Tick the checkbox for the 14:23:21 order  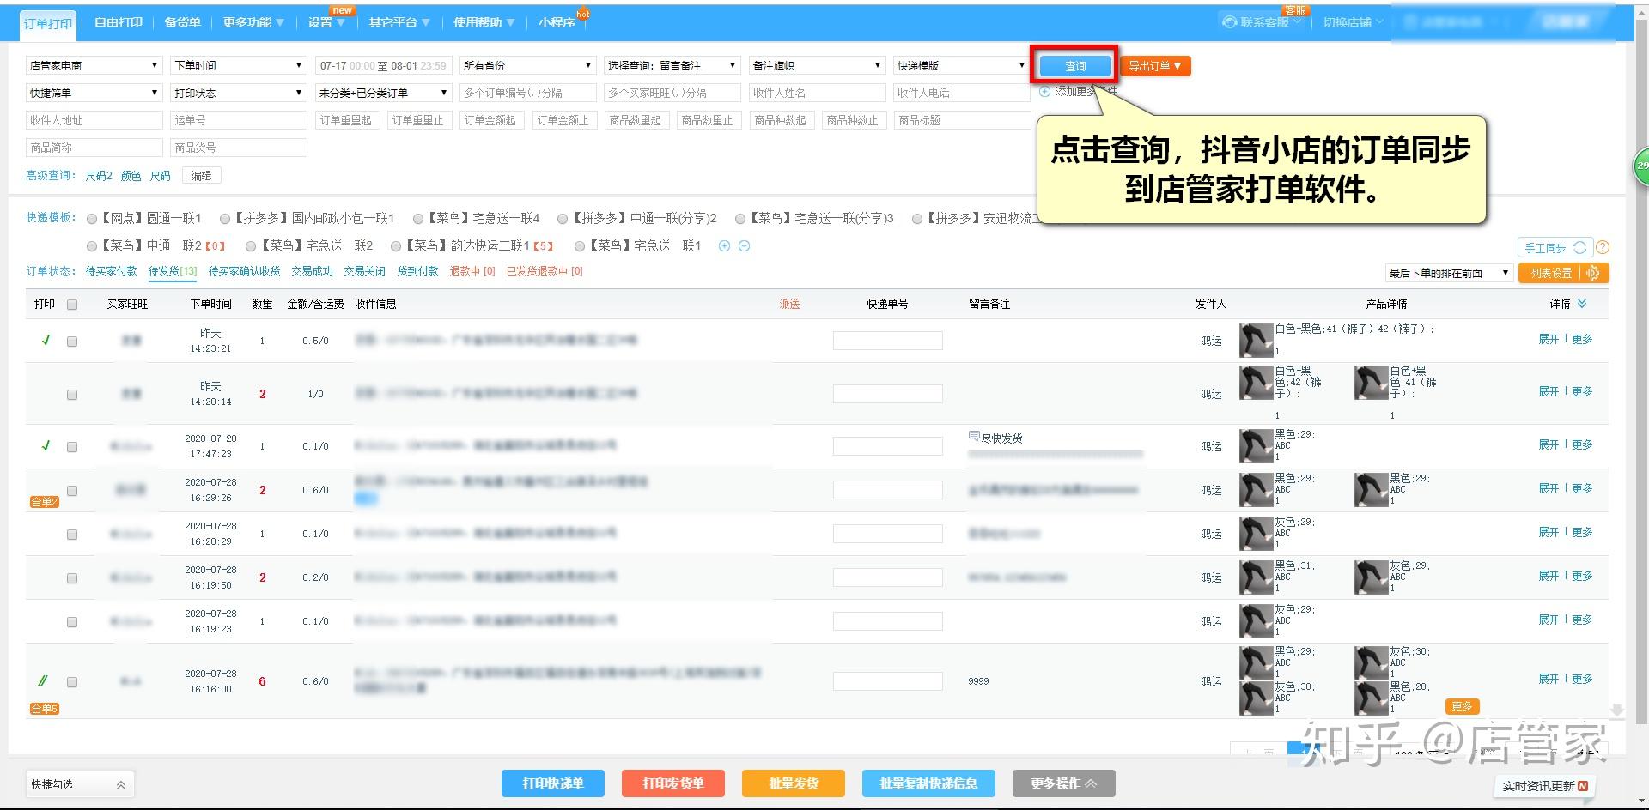coord(72,342)
